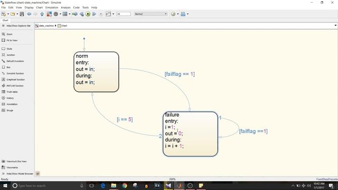Select the Junction tool
The width and height of the screenshot is (338, 190).
8,55
